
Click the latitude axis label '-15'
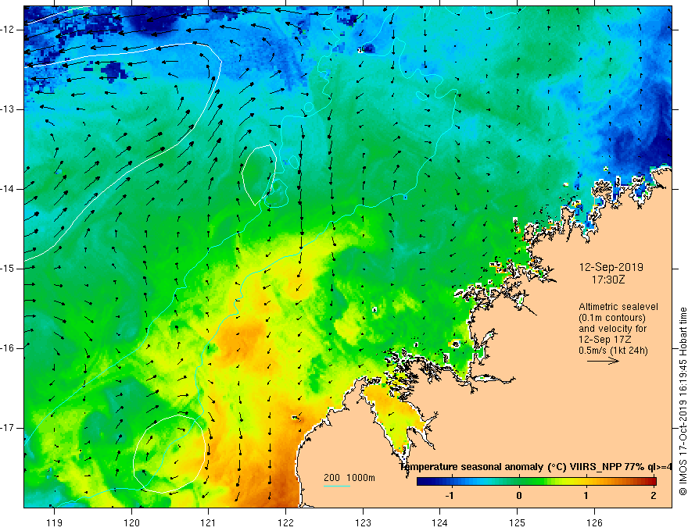click(x=8, y=269)
